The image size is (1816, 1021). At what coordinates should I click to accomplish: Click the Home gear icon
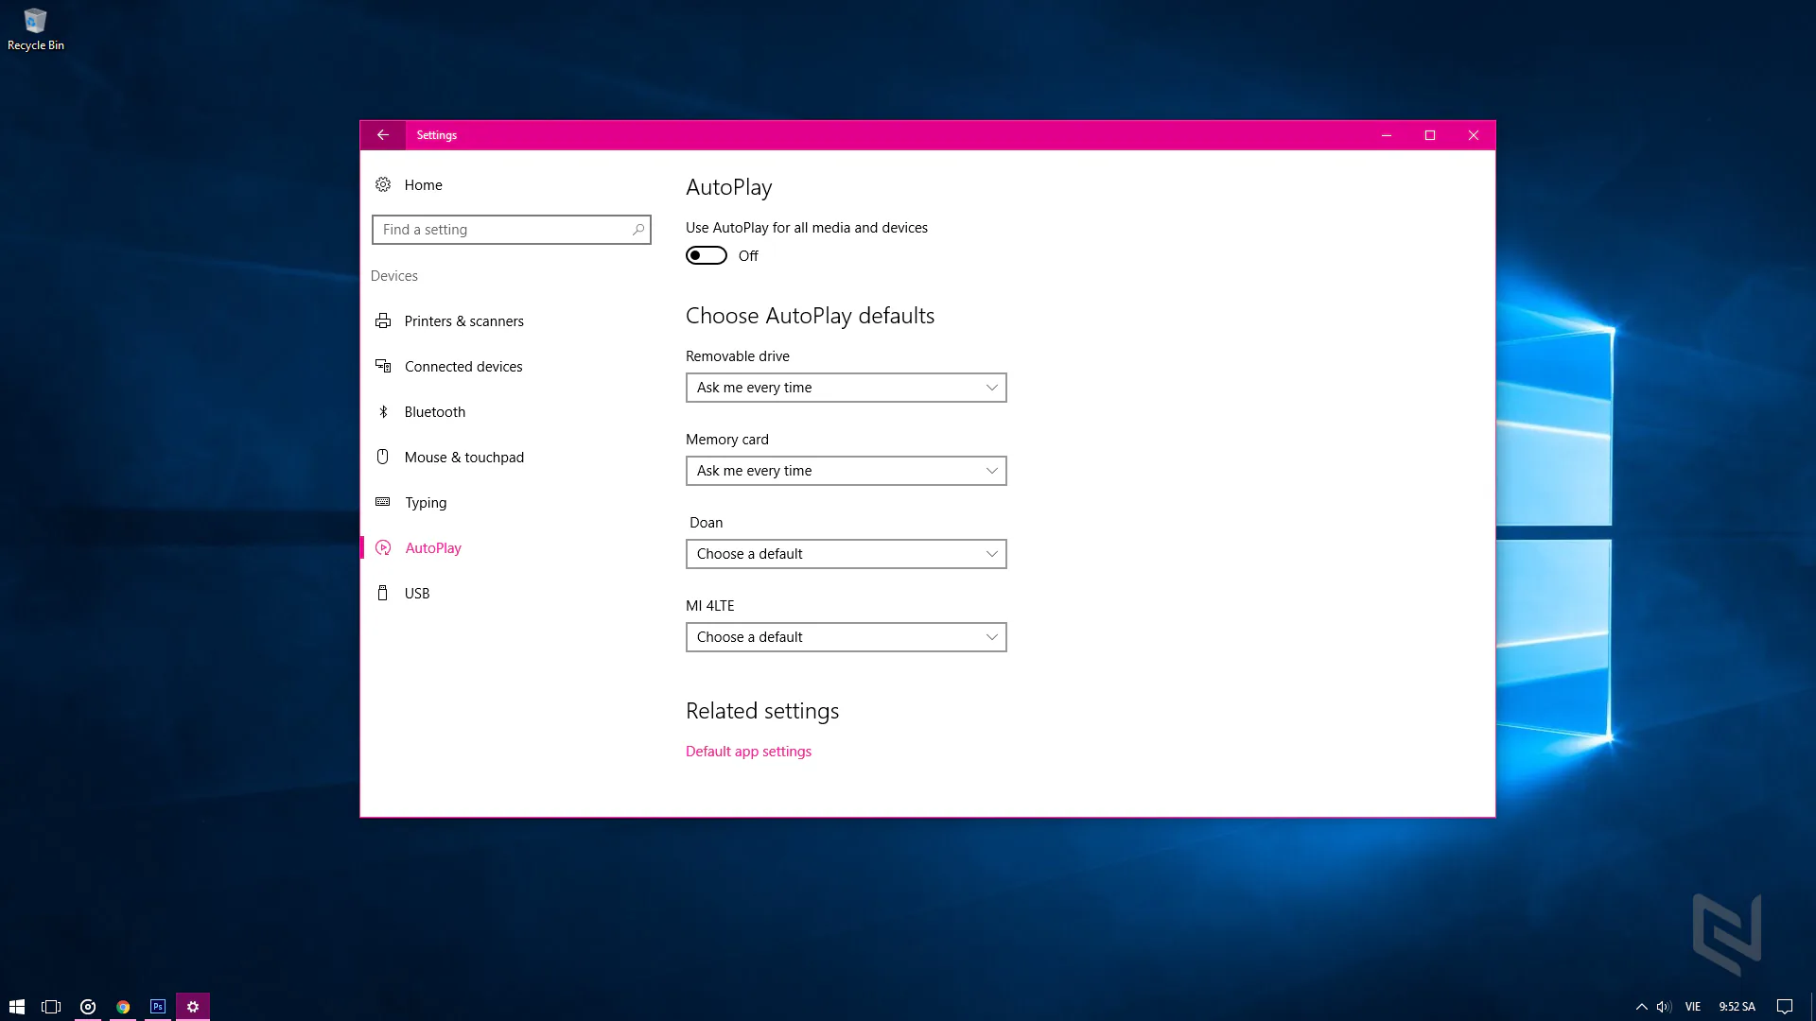(x=383, y=185)
